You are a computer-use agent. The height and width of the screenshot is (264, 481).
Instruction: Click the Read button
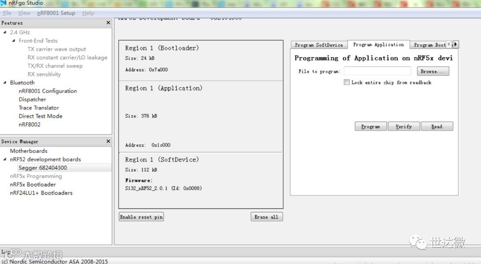[437, 126]
